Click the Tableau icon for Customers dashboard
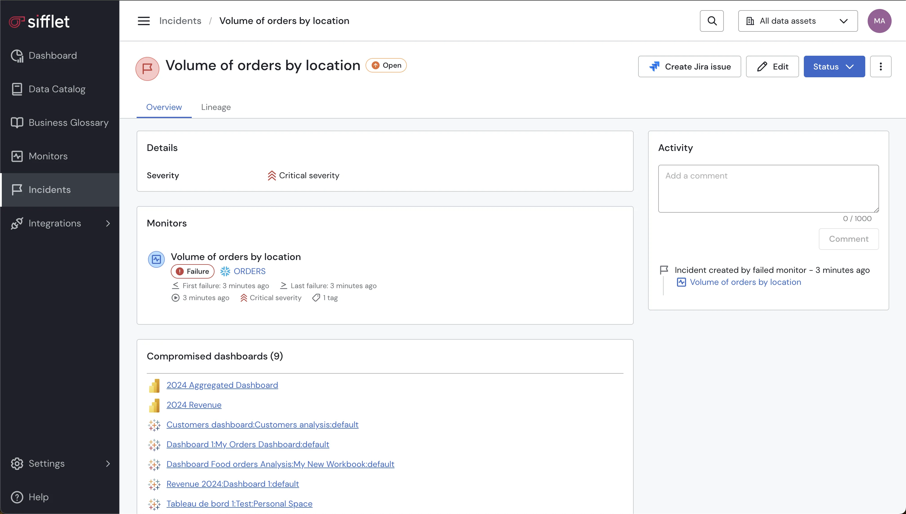This screenshot has width=906, height=514. (x=154, y=425)
